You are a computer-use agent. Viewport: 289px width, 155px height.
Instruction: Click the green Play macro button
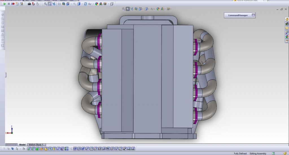click(5, 4)
